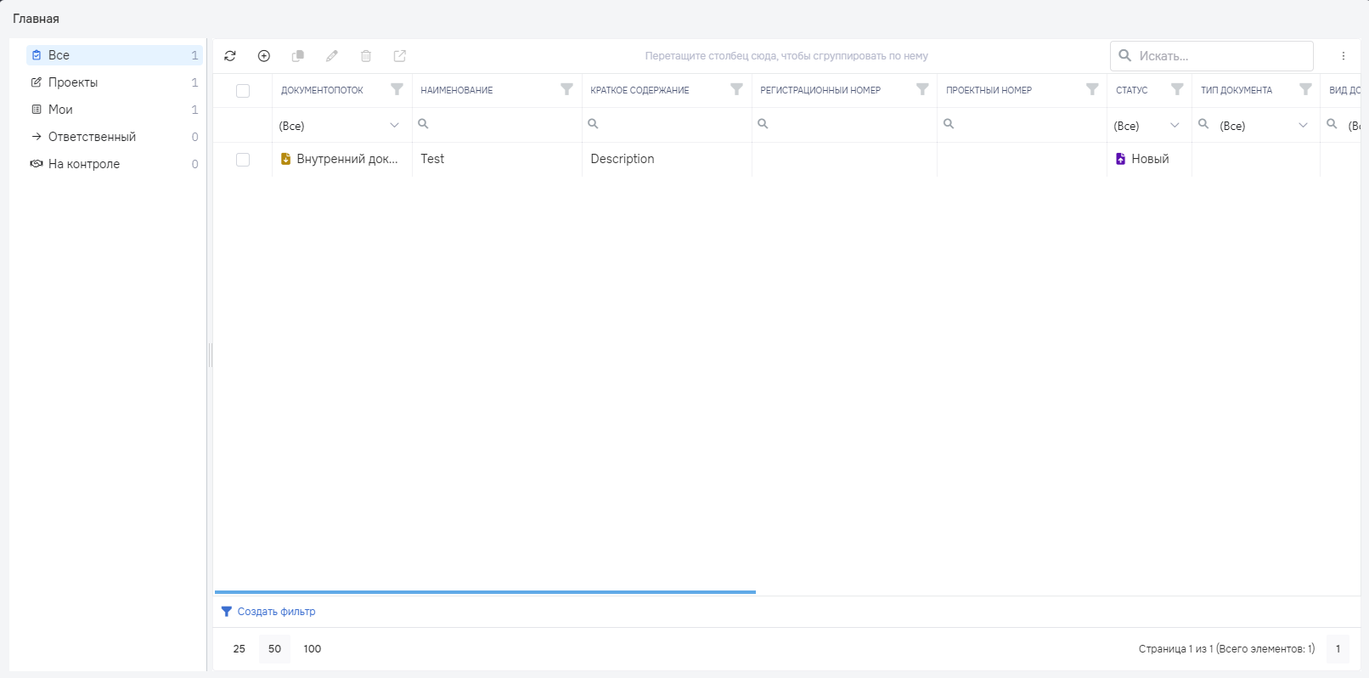Click filter icon in Проектный номер header
The image size is (1369, 678).
1092,89
